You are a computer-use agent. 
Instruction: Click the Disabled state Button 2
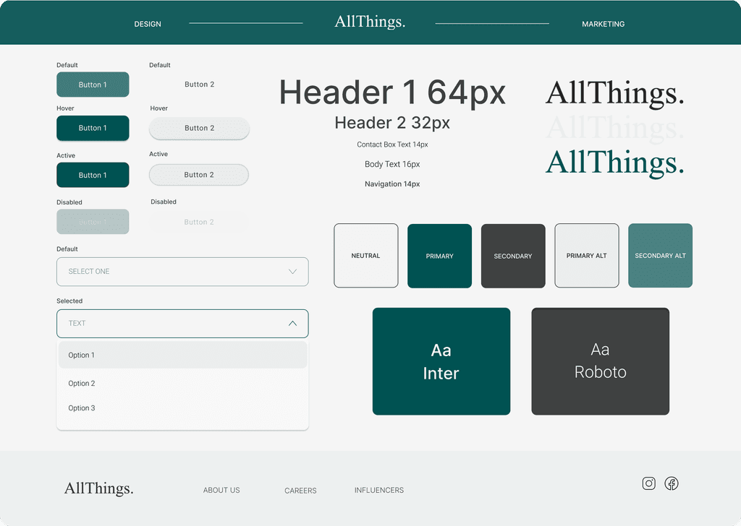199,222
